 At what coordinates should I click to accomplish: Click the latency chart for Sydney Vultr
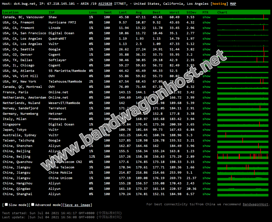point(243,135)
